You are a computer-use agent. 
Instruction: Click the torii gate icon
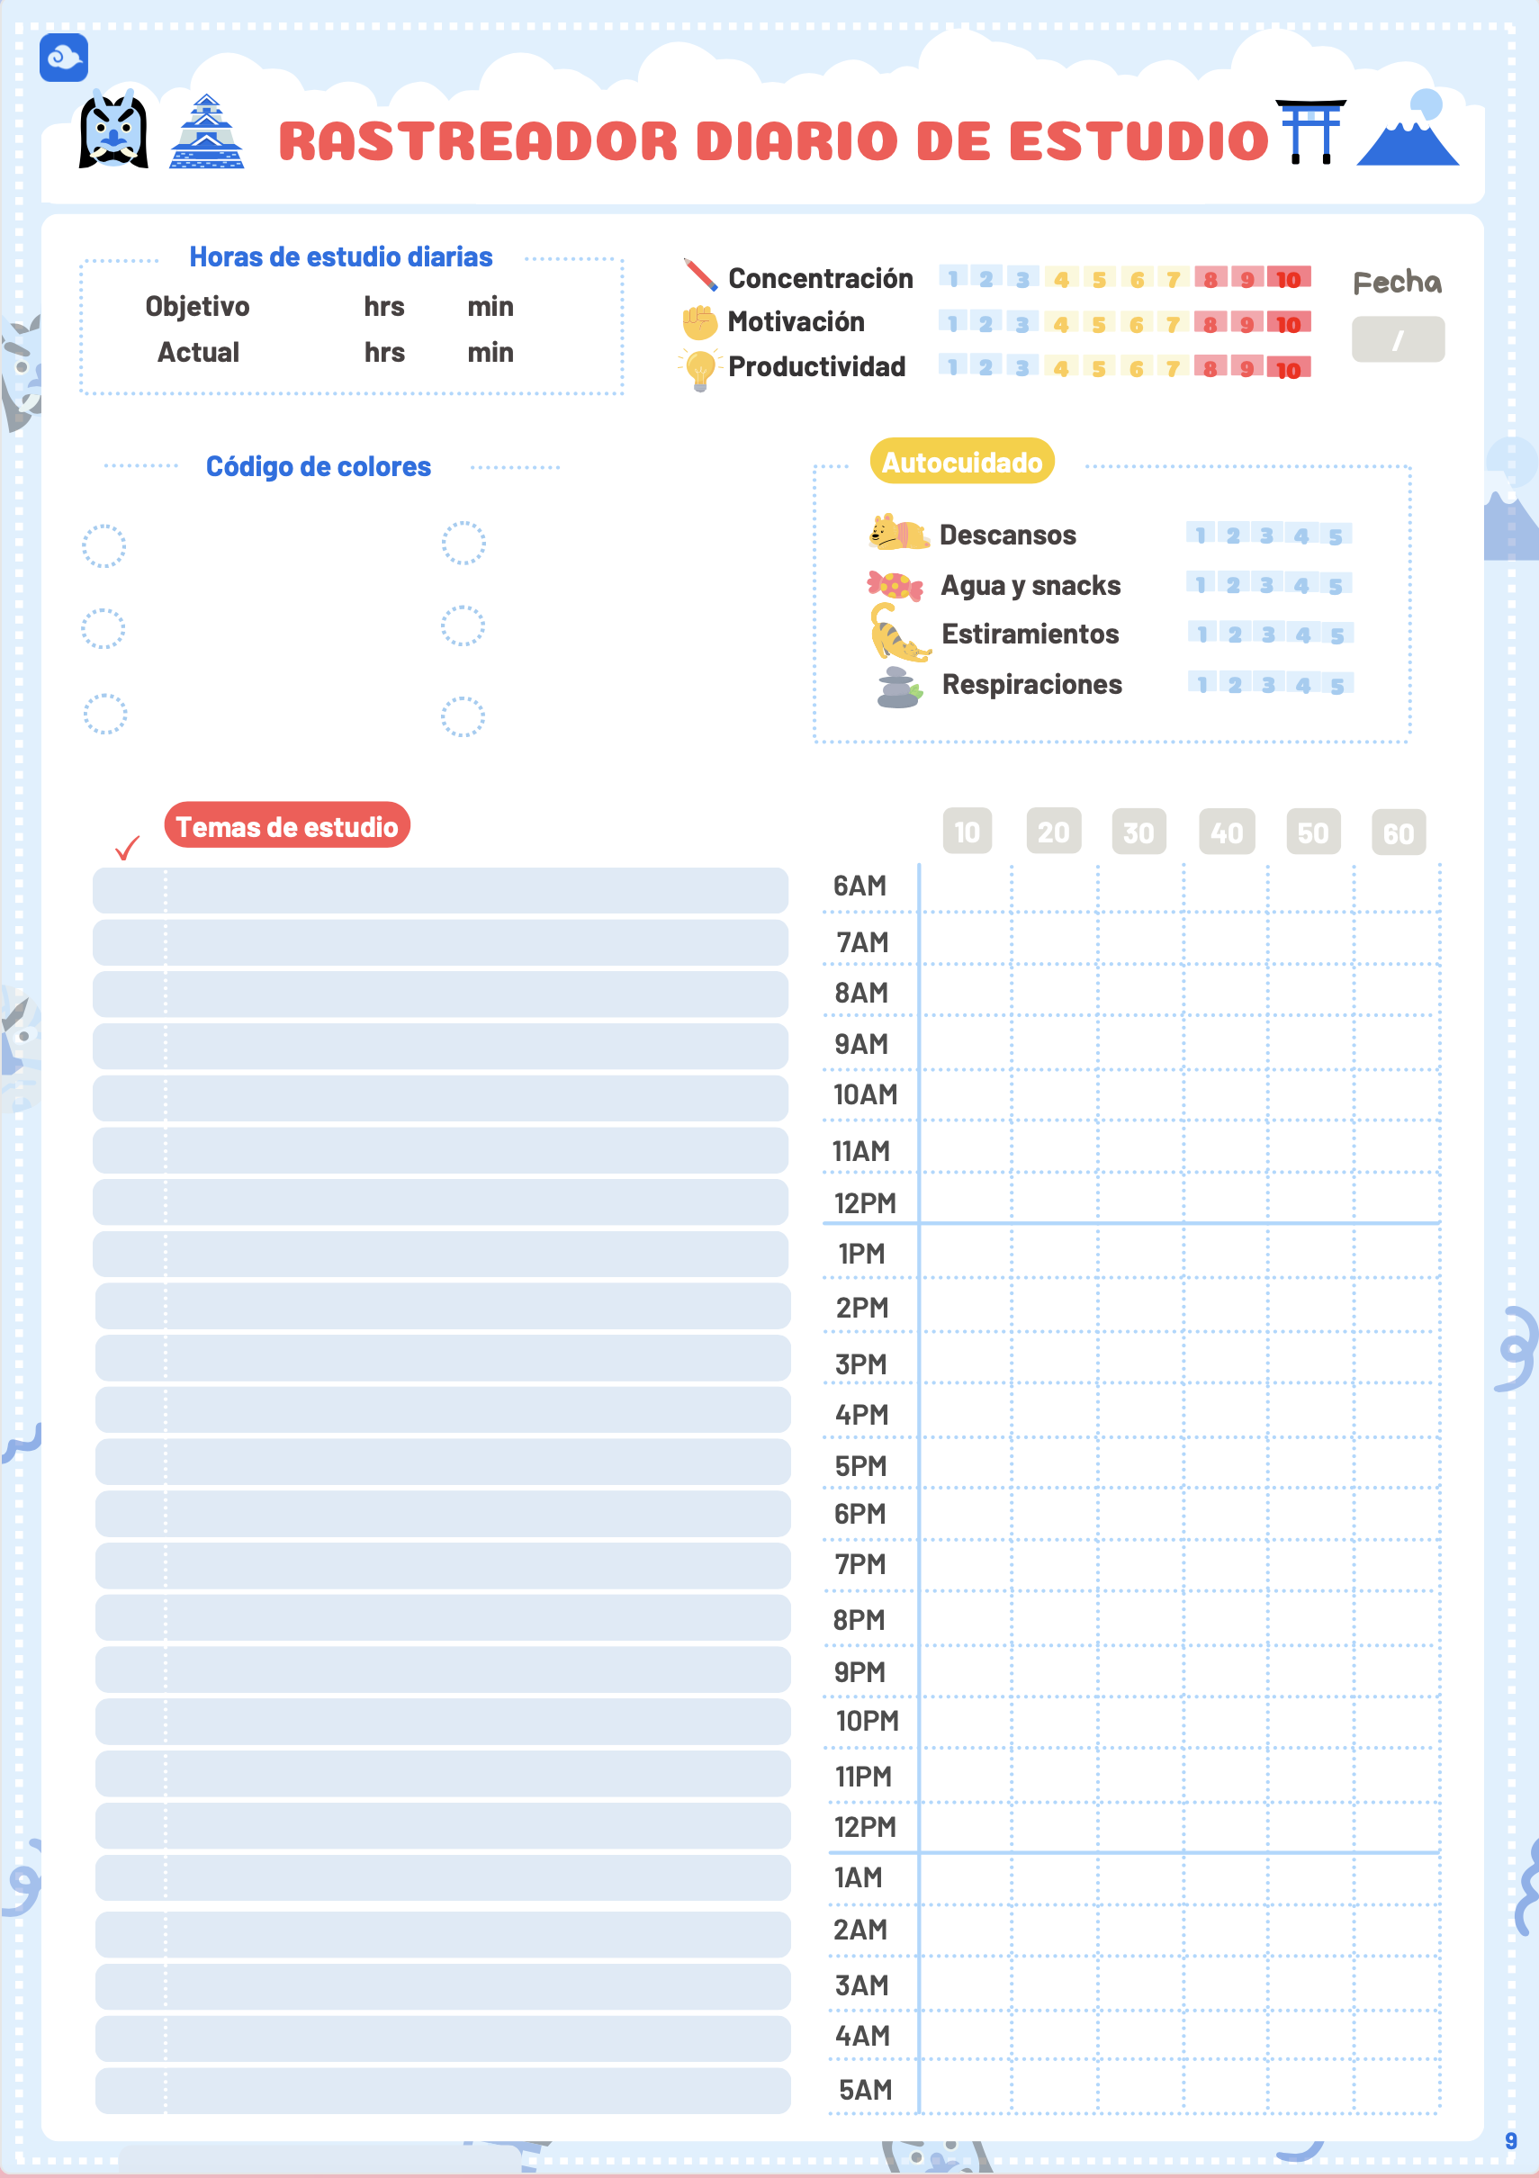pyautogui.click(x=1310, y=130)
